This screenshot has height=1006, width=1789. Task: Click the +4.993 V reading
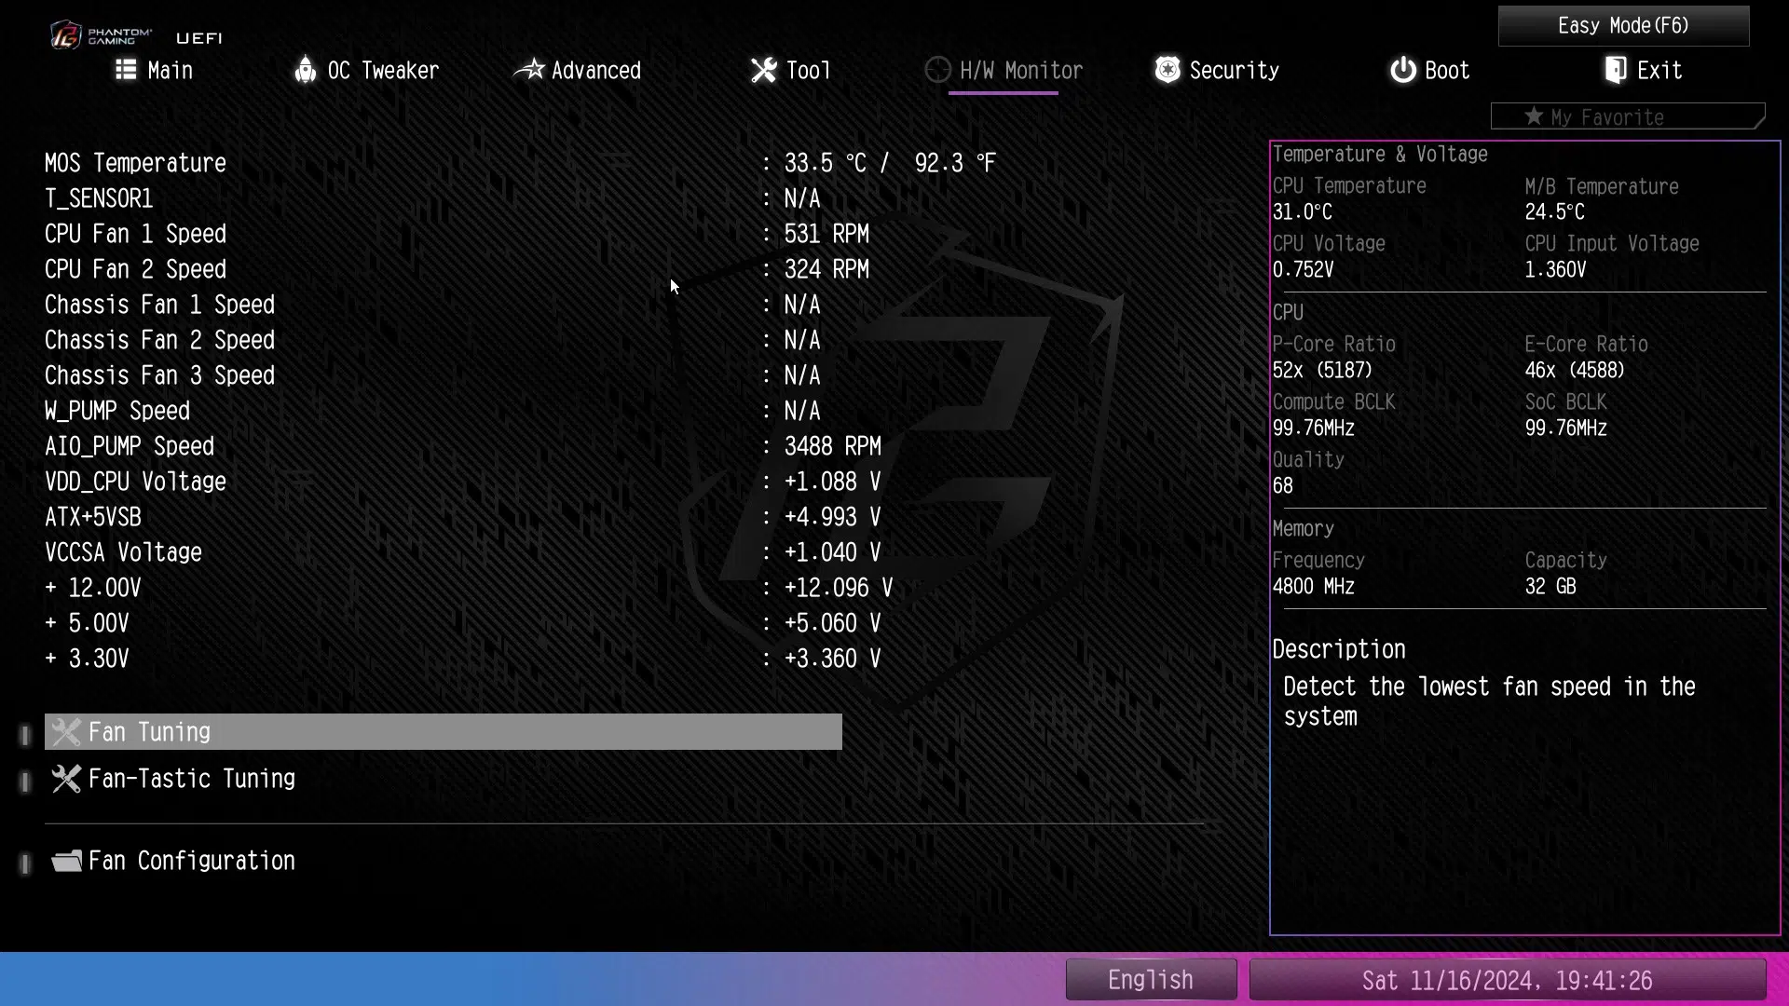[832, 517]
